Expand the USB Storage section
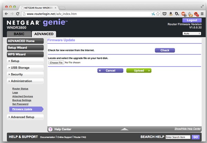This screenshot has height=143, width=207. coord(25,68)
